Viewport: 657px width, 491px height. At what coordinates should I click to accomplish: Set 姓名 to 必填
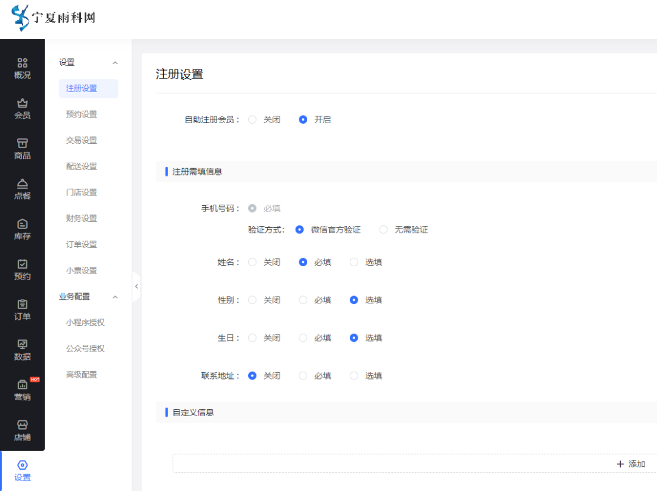tap(303, 263)
